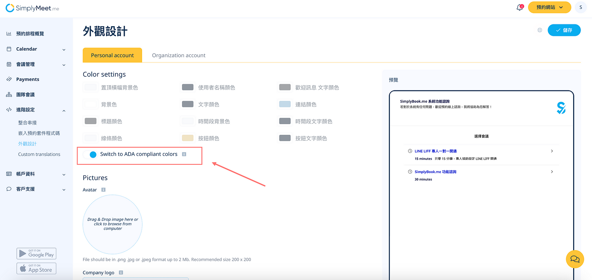Pick 時間段文字顏色 color swatch

[285, 121]
